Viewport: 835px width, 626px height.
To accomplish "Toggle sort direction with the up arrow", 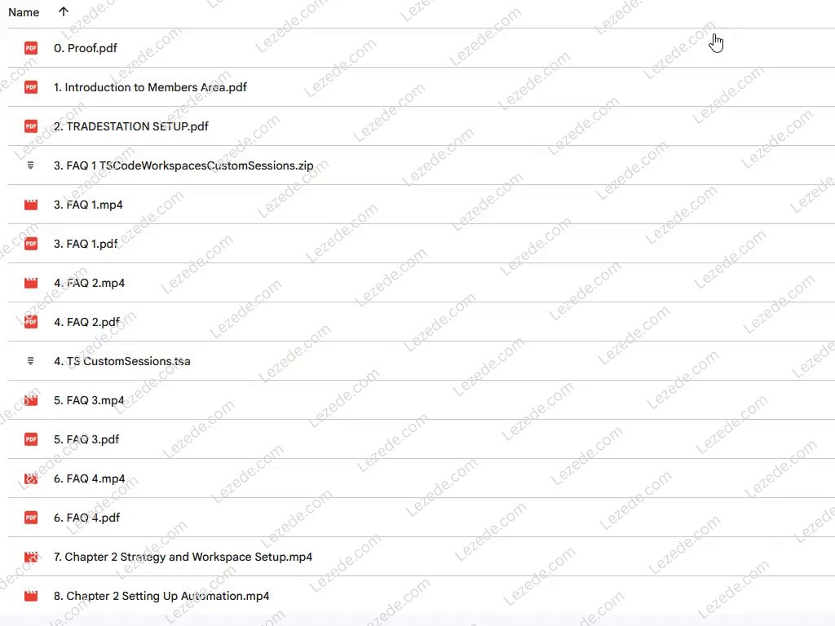I will [x=64, y=12].
